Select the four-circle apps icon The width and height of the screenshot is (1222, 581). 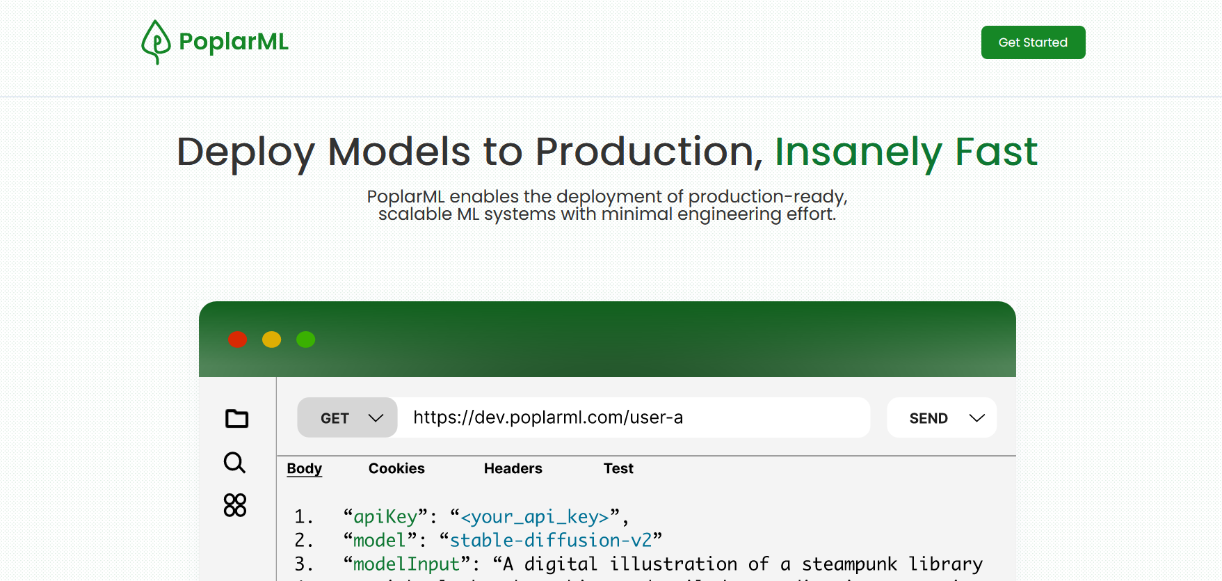(235, 505)
